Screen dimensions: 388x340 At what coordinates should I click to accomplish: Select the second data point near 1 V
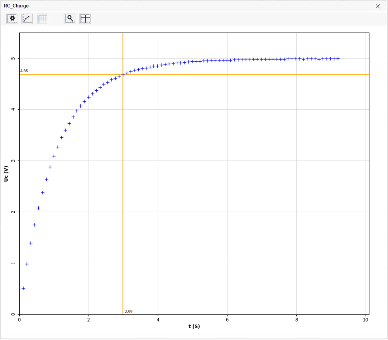pos(27,264)
